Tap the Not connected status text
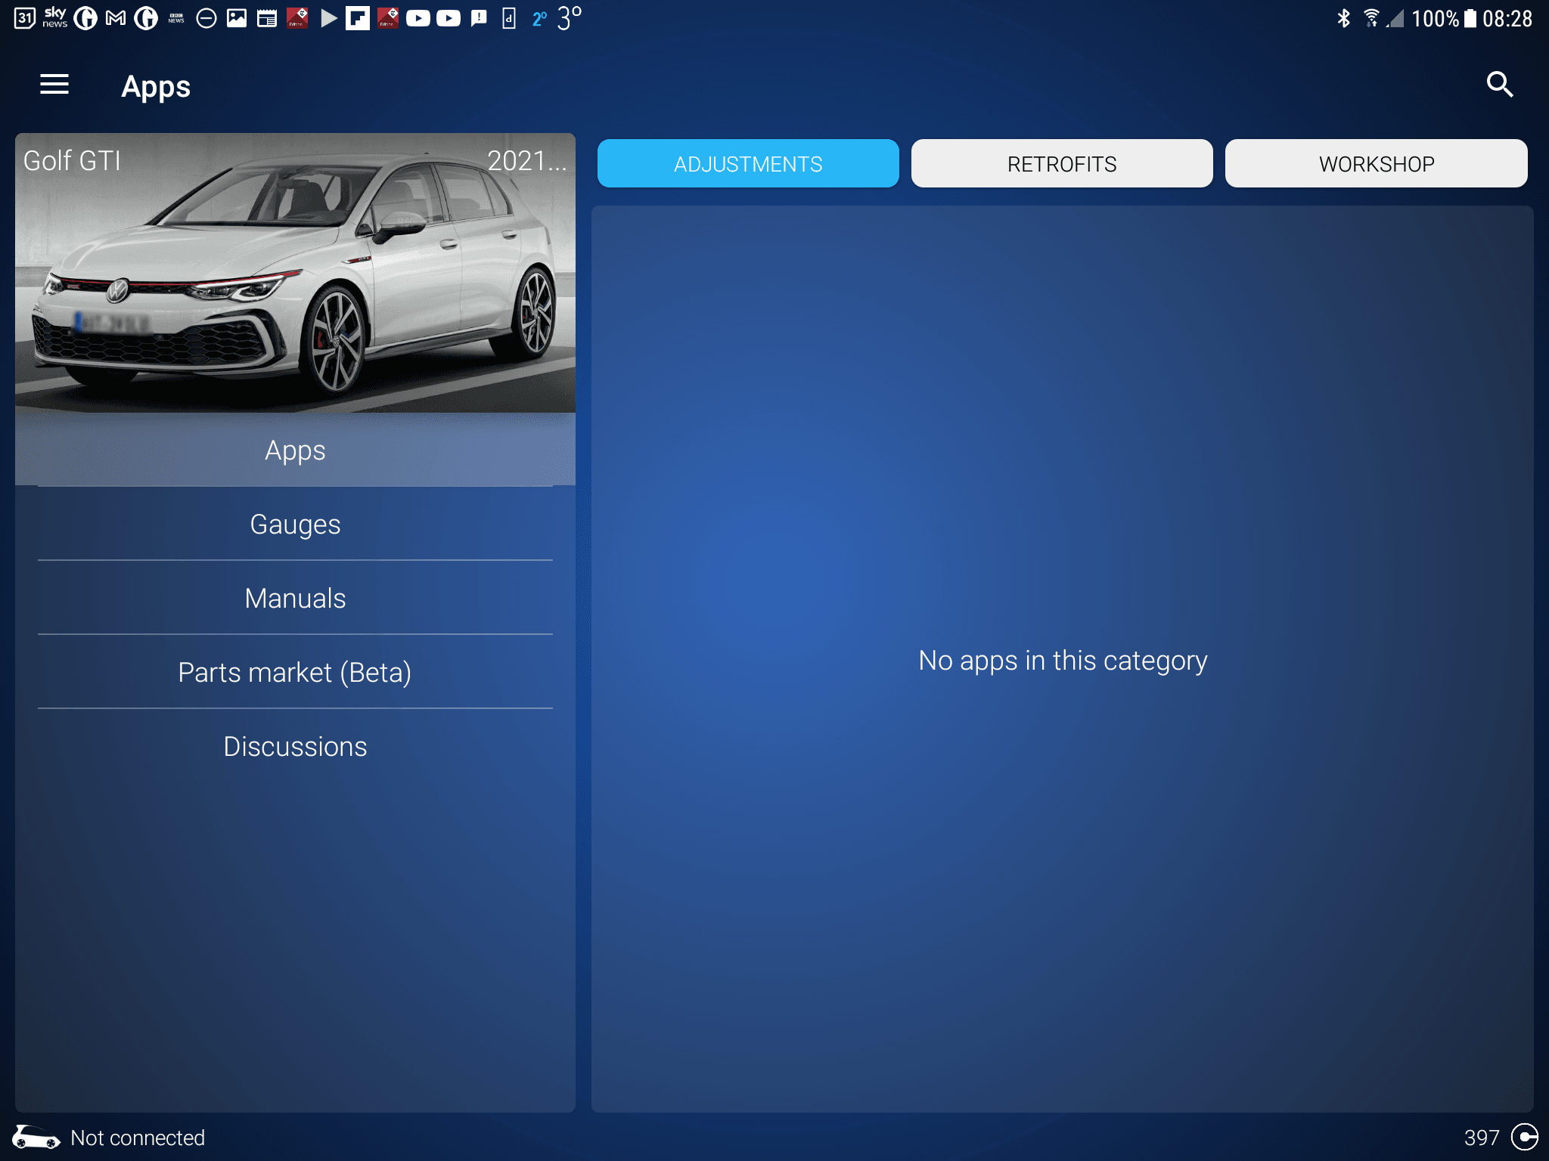 [138, 1138]
